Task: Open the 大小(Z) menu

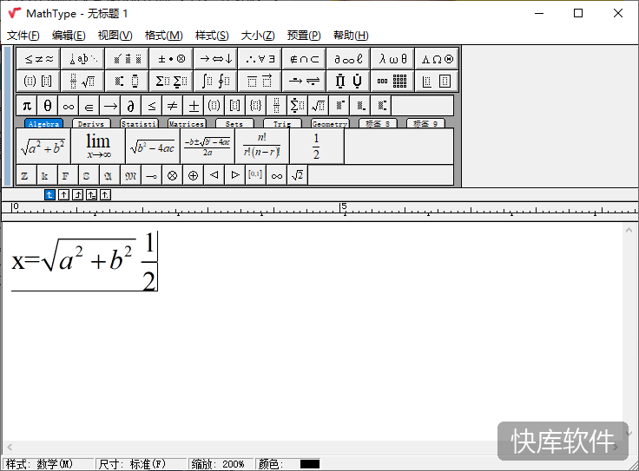Action: point(258,36)
